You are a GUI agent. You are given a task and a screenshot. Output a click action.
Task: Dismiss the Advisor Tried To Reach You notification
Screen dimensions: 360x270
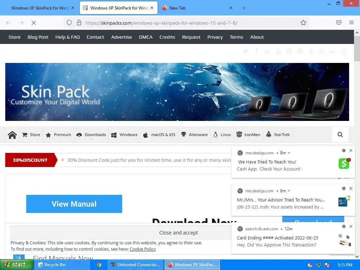[351, 188]
